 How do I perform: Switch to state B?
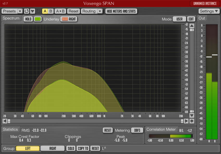[51, 11]
